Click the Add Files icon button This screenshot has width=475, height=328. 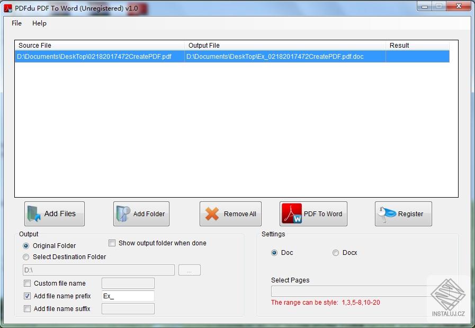pyautogui.click(x=55, y=214)
